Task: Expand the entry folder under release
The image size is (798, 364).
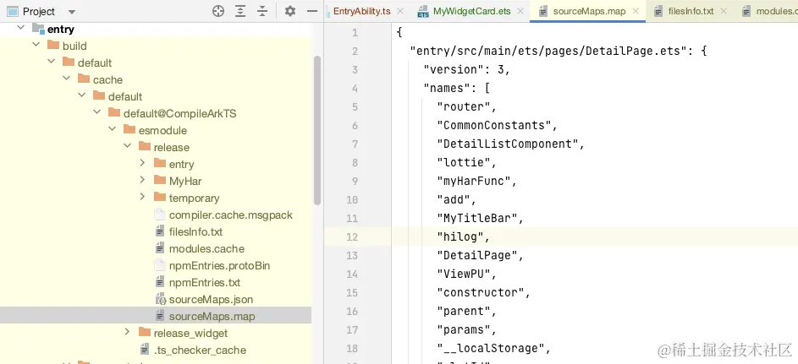Action: tap(142, 164)
